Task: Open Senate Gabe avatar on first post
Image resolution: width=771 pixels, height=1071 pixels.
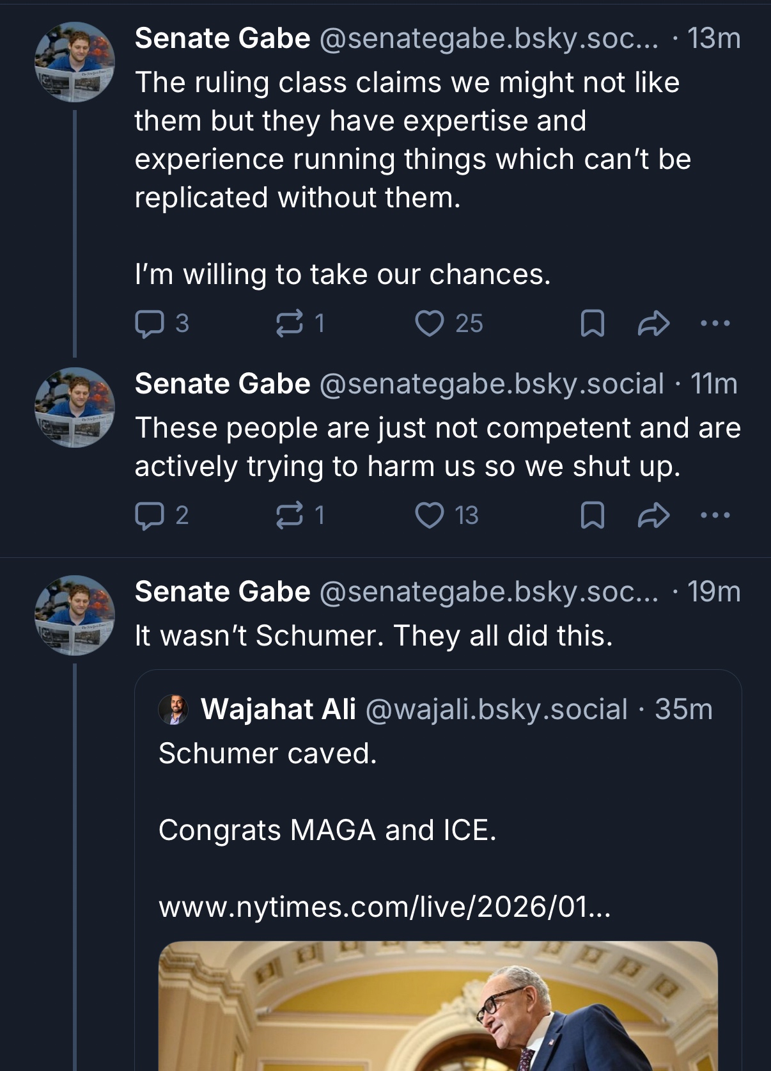Action: click(75, 62)
